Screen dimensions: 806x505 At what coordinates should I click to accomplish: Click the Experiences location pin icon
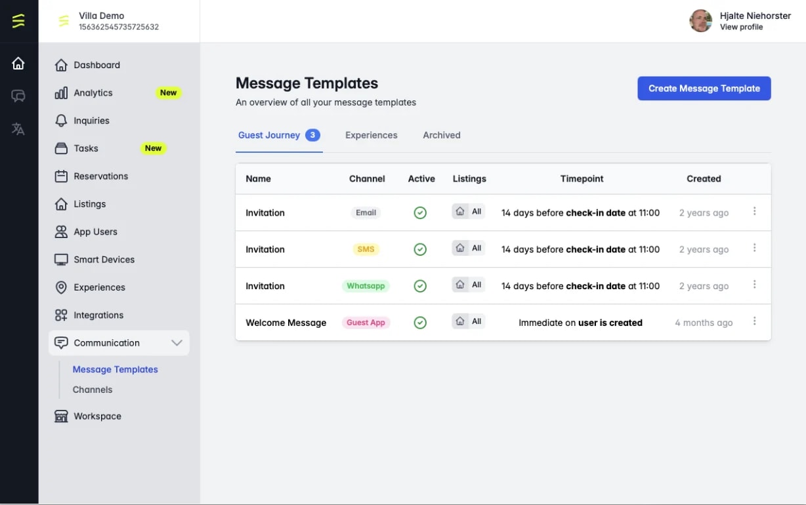(61, 287)
